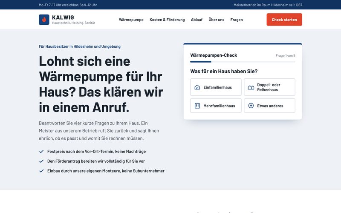The height and width of the screenshot is (213, 341).
Task: Click the 'Frage 1 von 5' indicator
Action: click(x=285, y=56)
